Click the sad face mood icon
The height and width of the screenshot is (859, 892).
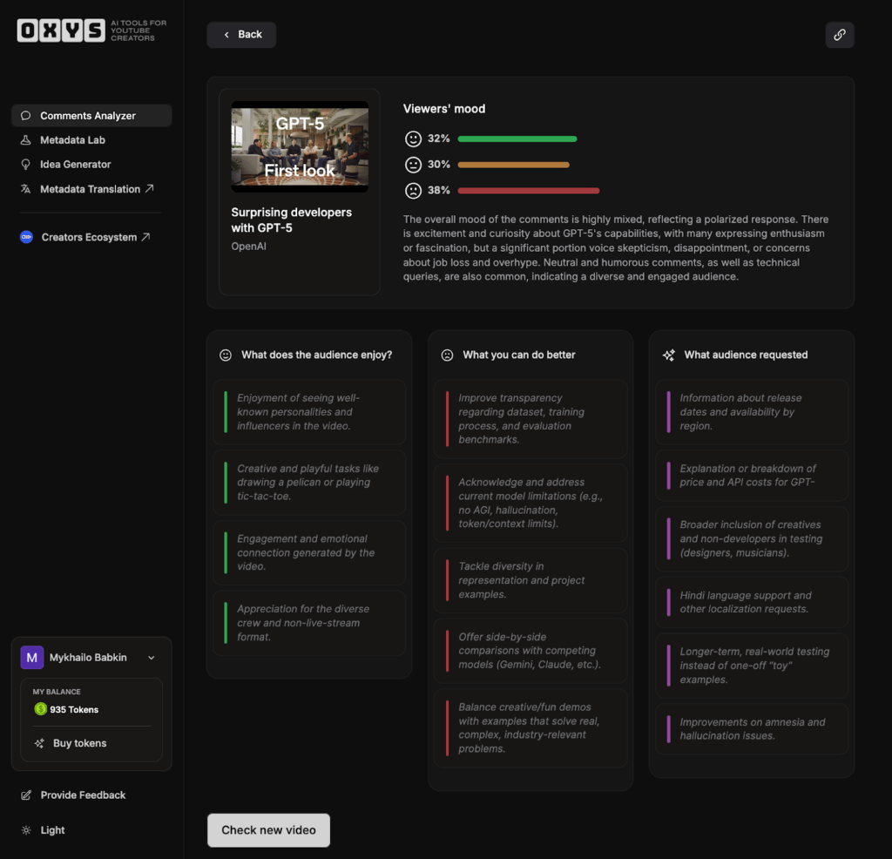click(x=414, y=190)
